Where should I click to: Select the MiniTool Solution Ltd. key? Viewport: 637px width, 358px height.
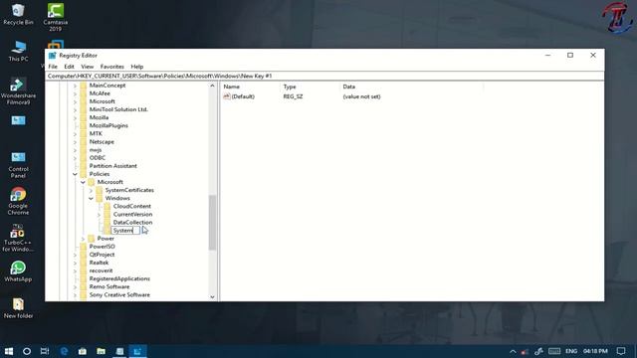pos(118,109)
